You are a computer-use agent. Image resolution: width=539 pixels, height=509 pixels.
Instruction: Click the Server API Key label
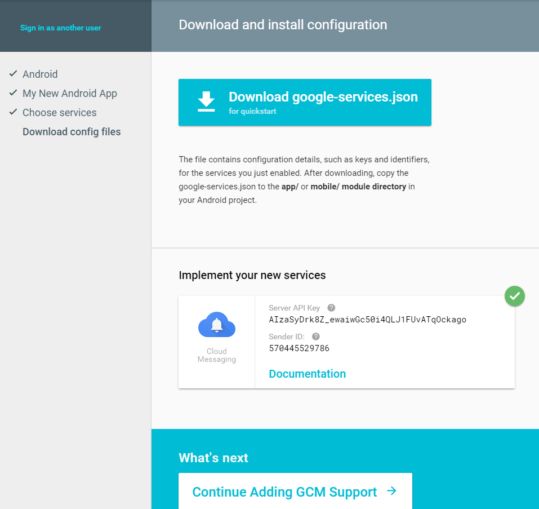[294, 308]
